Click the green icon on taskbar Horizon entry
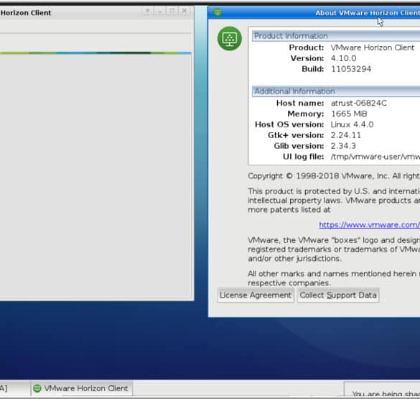 tap(37, 388)
